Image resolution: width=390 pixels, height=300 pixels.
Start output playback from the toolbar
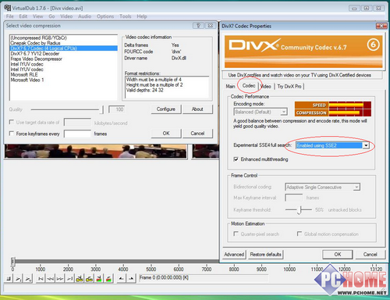28,279
